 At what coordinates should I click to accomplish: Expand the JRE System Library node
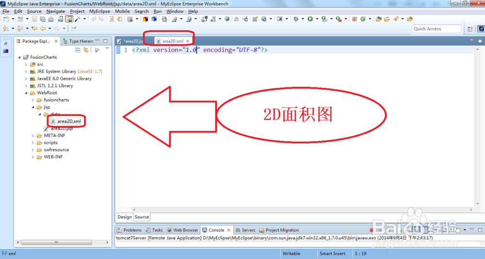click(26, 72)
